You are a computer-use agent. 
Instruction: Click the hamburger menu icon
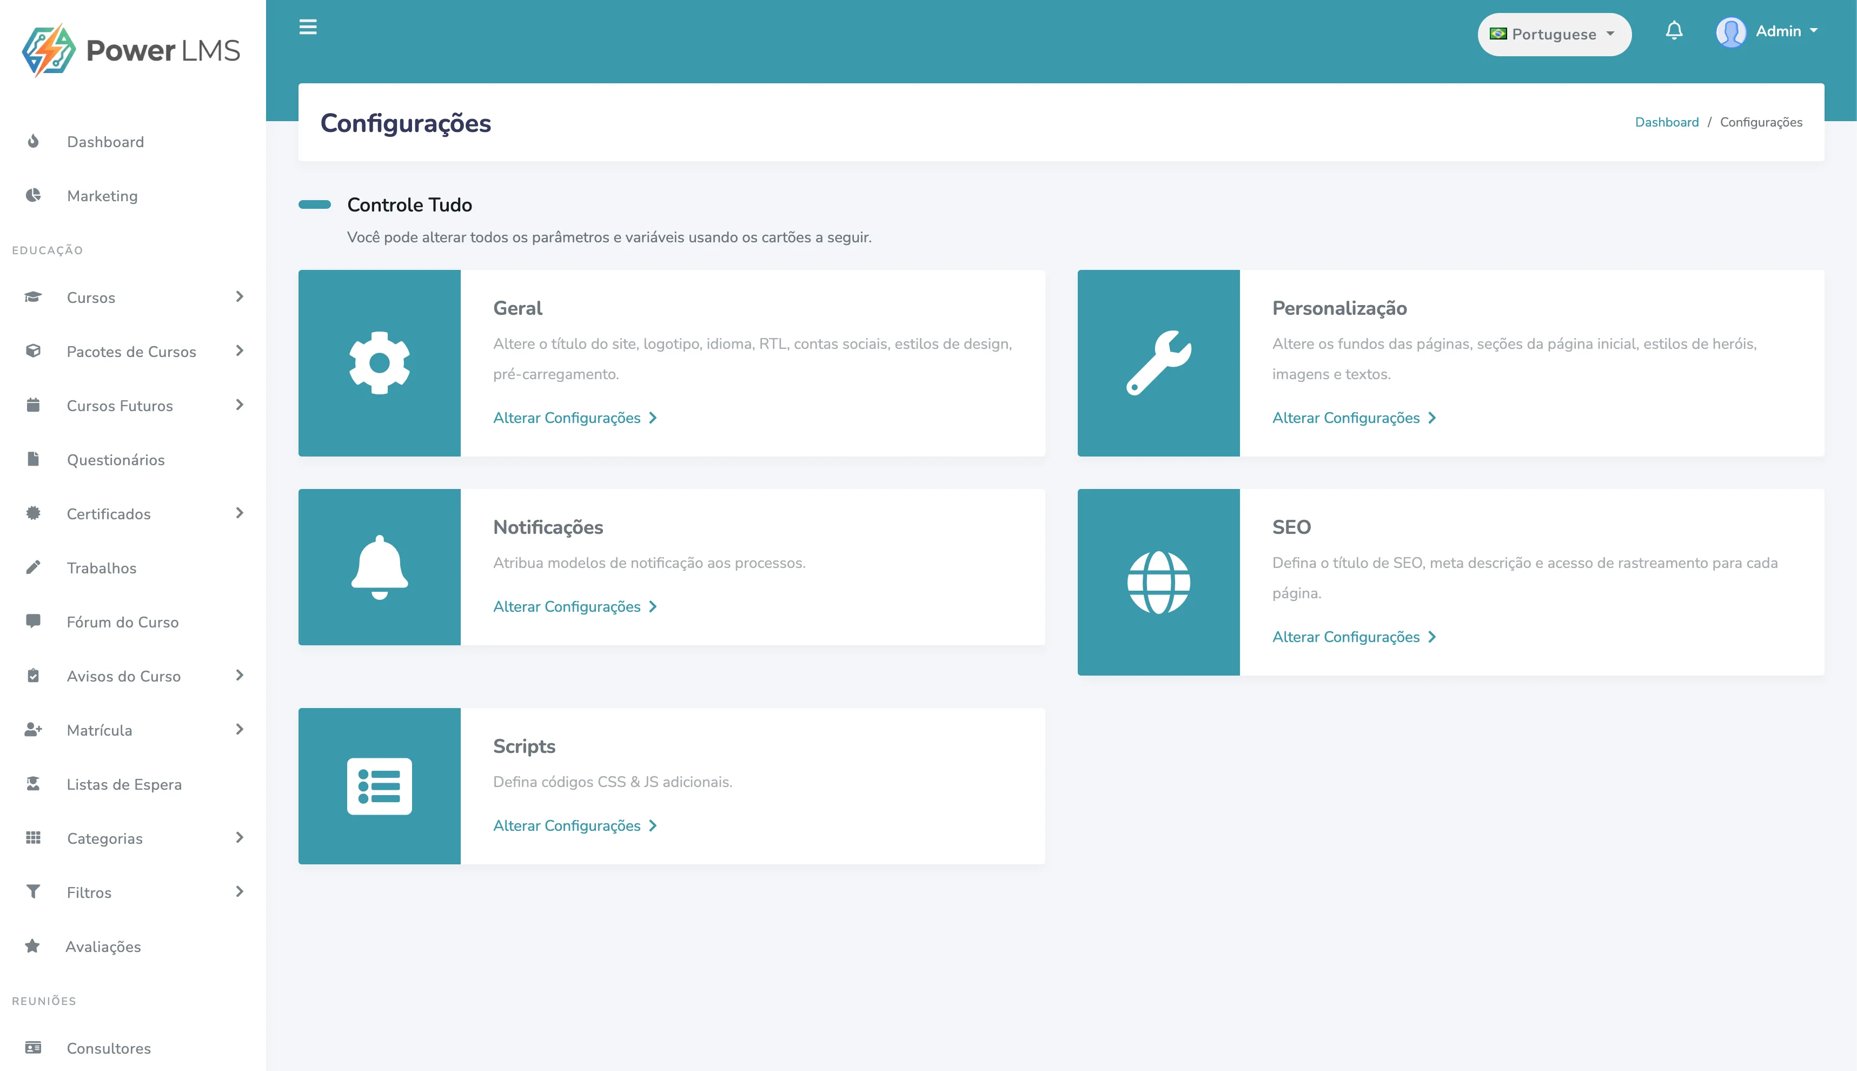point(308,27)
